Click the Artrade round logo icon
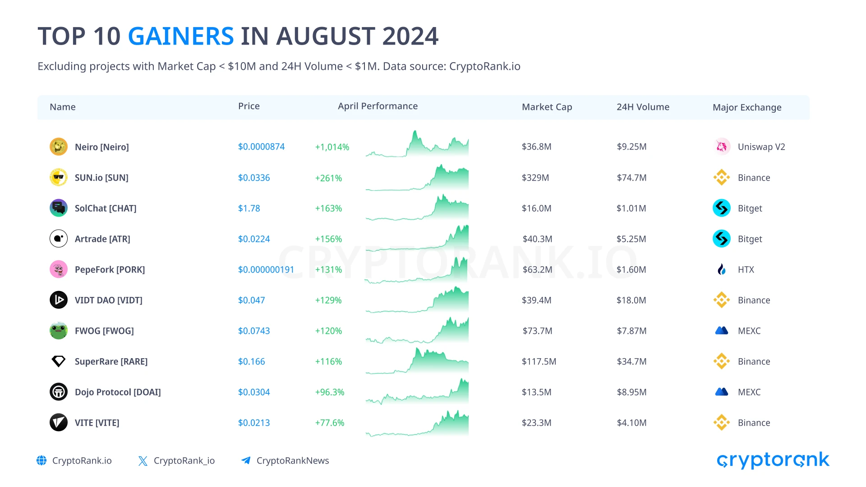Screen dimensions: 866x487 click(59, 239)
